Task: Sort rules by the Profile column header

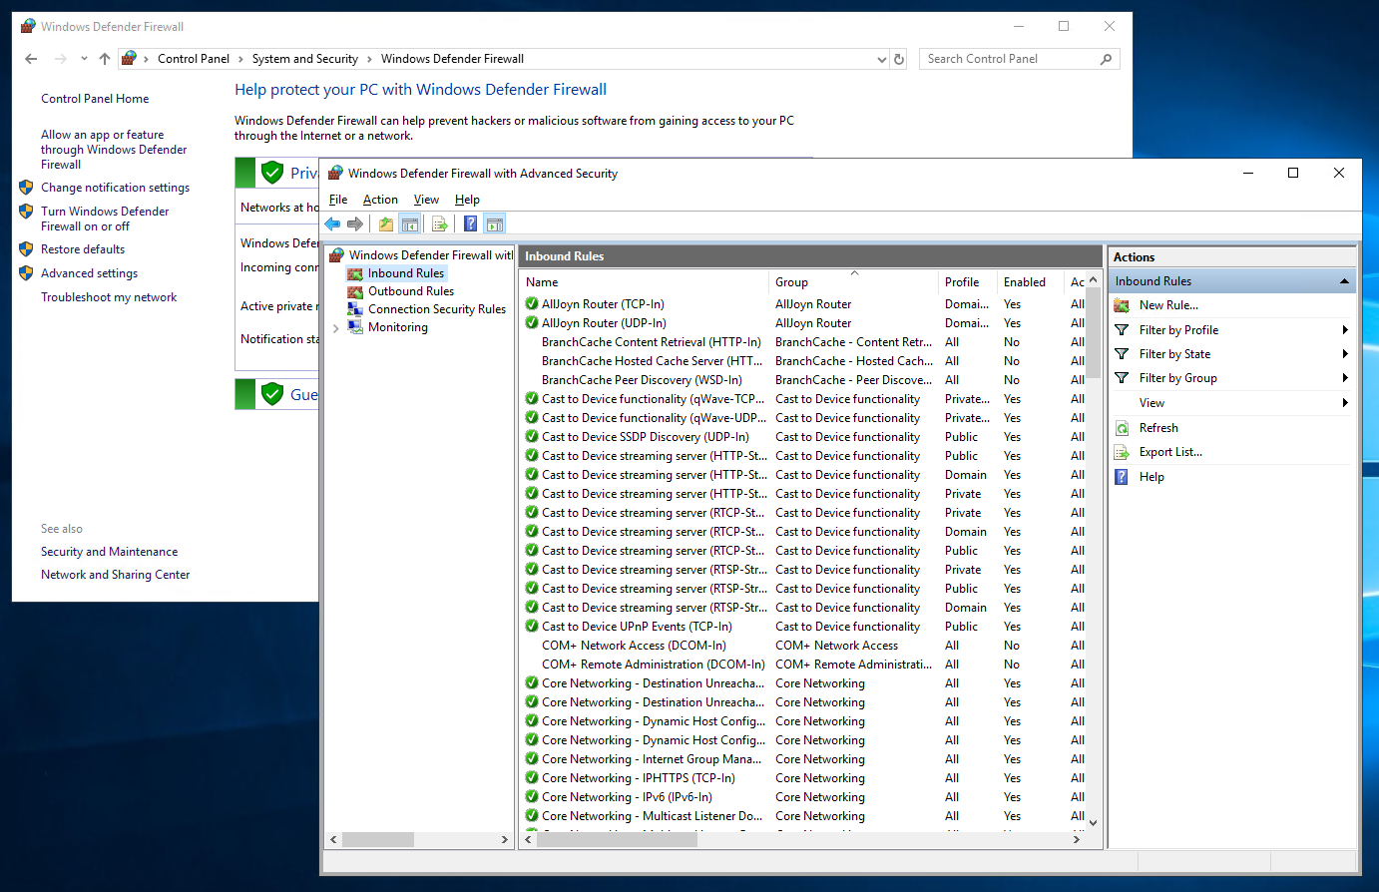Action: pyautogui.click(x=968, y=282)
